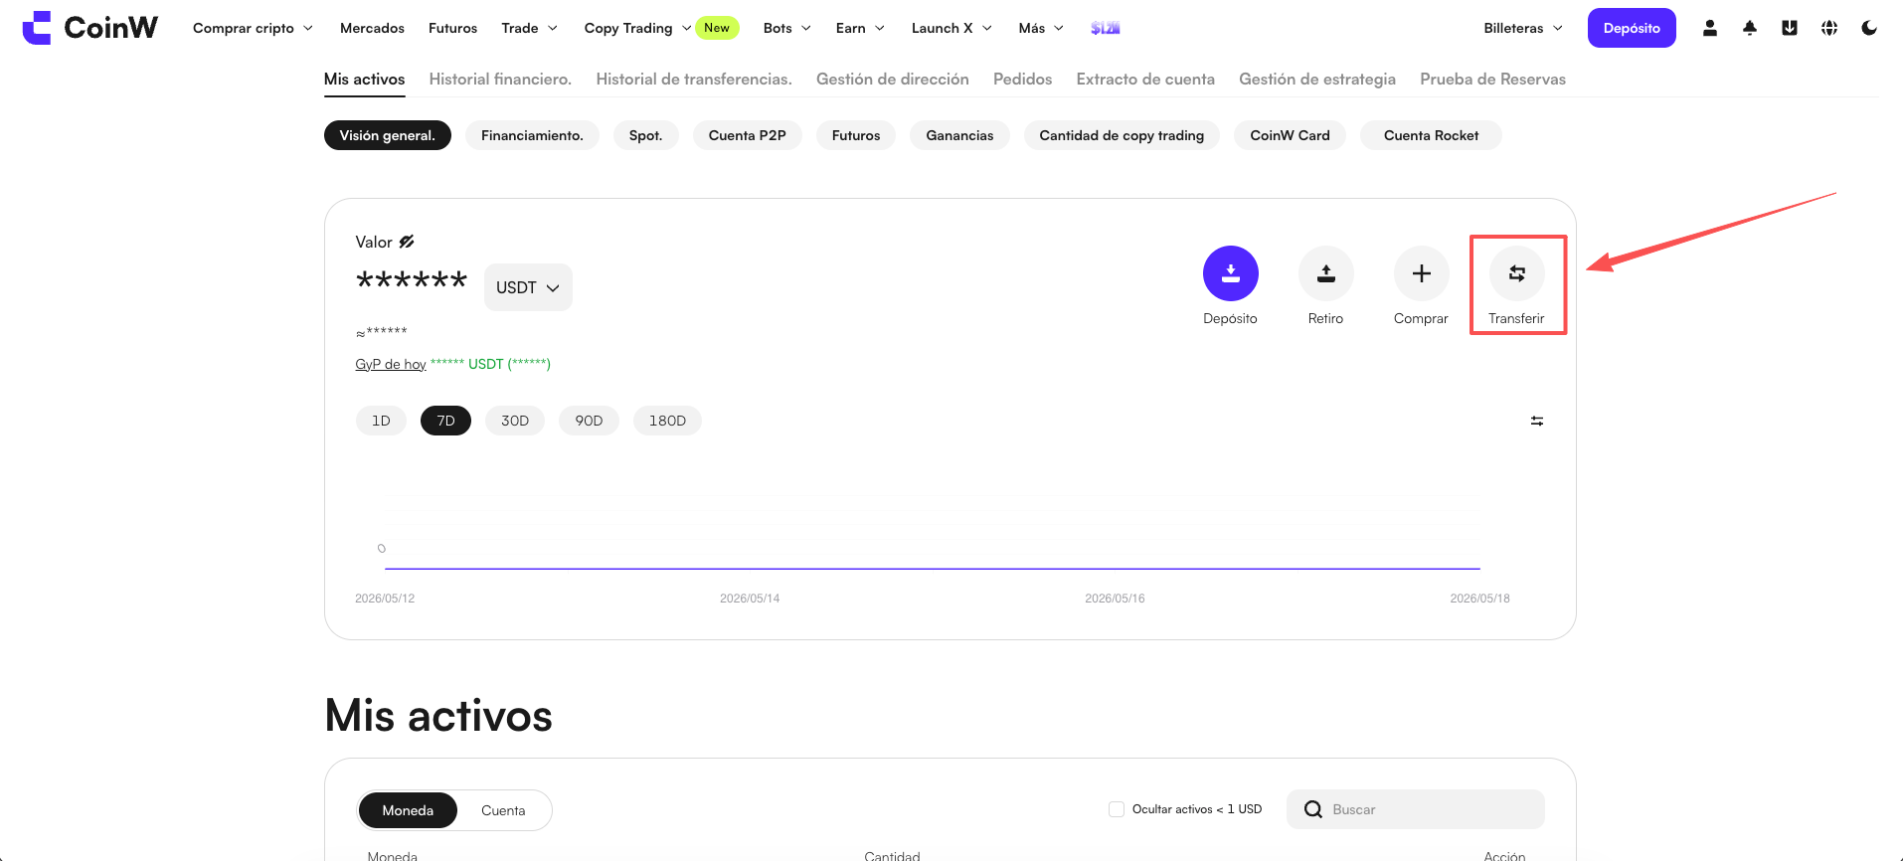Image resolution: width=1903 pixels, height=861 pixels.
Task: Click the Transferir swap icon
Action: 1517,273
